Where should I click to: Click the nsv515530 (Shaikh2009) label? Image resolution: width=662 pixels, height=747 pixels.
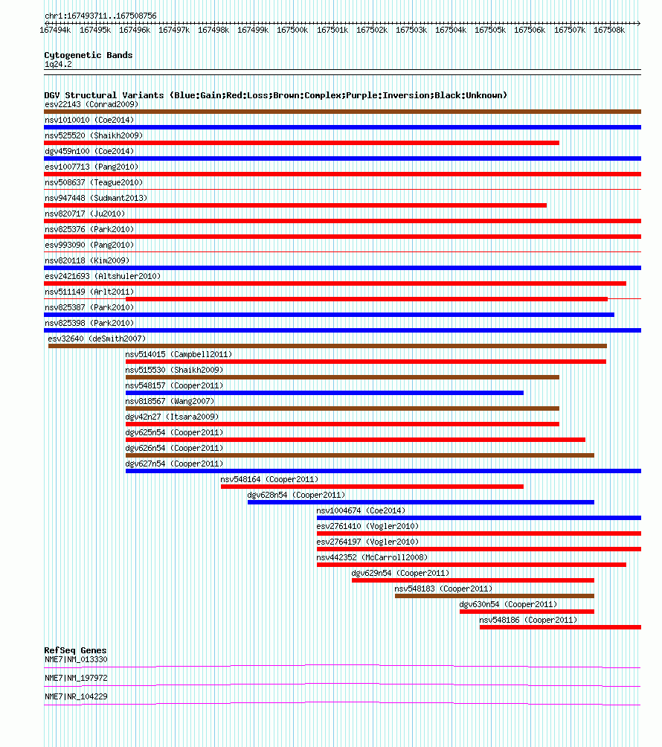coord(174,371)
